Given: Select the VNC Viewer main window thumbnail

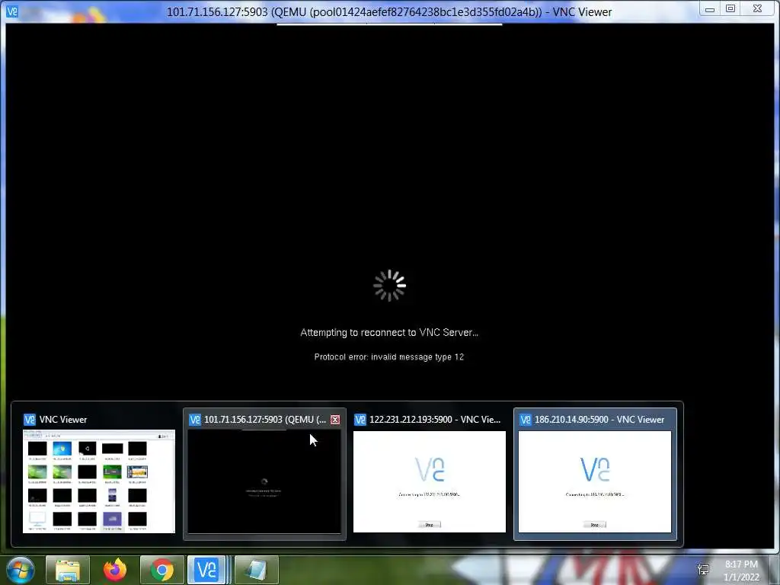Looking at the screenshot, I should [99, 481].
